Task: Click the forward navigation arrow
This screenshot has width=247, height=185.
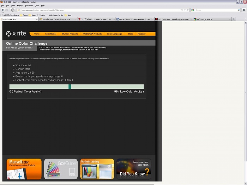Action: tap(7, 10)
